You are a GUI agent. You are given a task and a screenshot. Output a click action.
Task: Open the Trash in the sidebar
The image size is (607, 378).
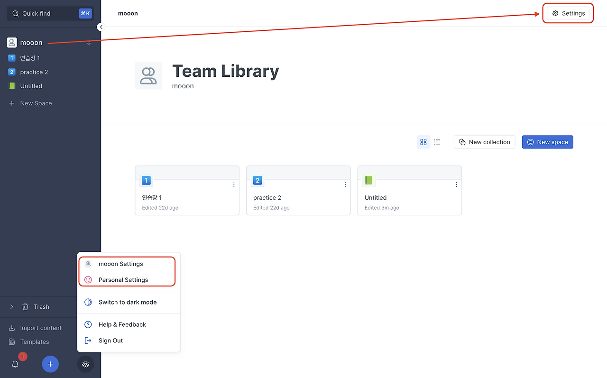[36, 307]
